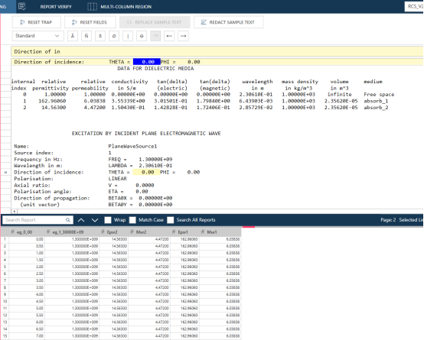This screenshot has width=424, height=340.
Task: Click 'Free space' medium name in report
Action: [379, 95]
